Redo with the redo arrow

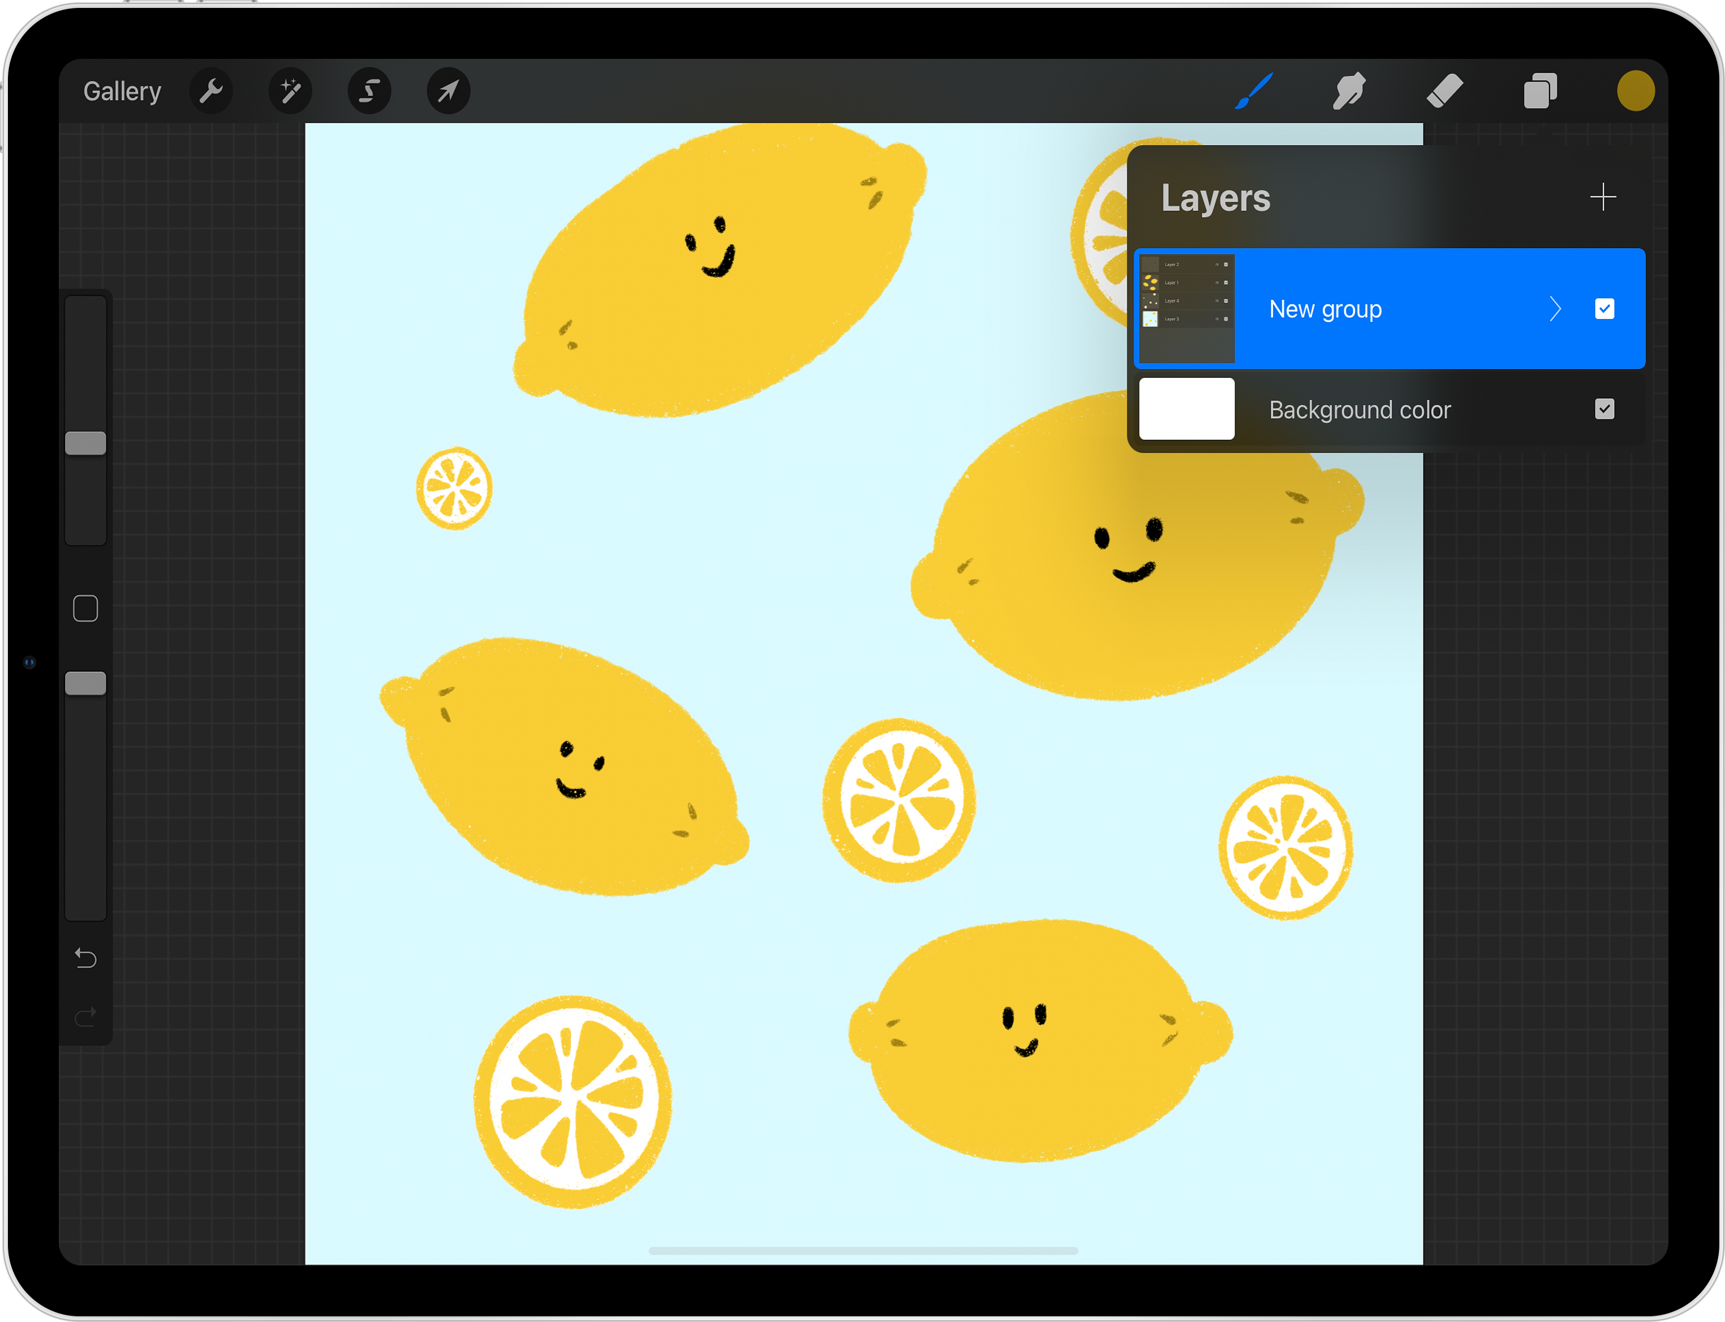click(86, 1017)
